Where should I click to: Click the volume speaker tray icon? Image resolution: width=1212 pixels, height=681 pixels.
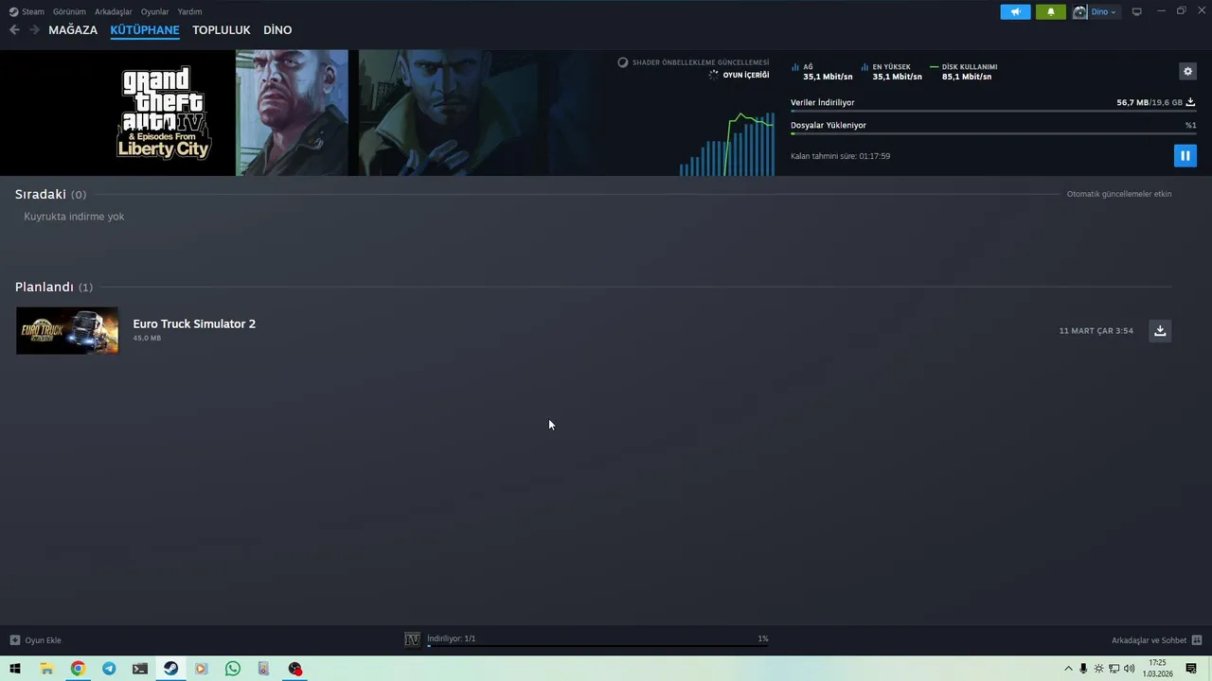1129,669
